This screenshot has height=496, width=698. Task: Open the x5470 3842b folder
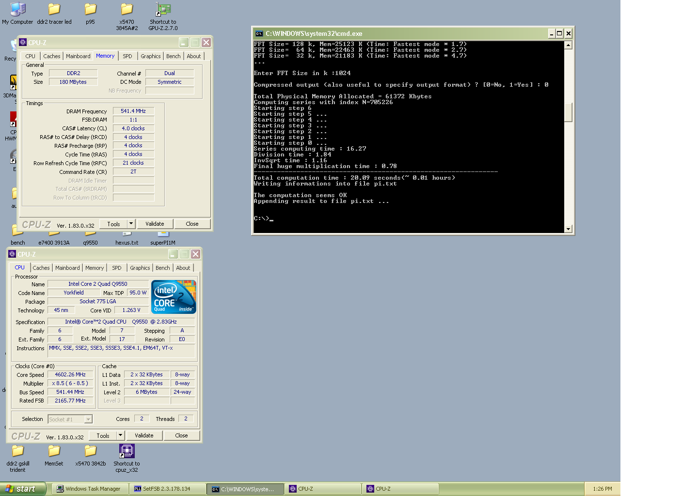pyautogui.click(x=90, y=455)
